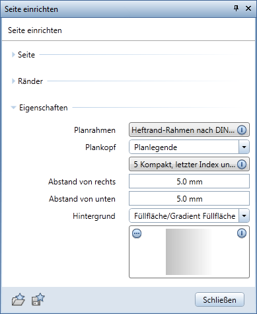Save as favorite with disk star icon

pyautogui.click(x=38, y=299)
